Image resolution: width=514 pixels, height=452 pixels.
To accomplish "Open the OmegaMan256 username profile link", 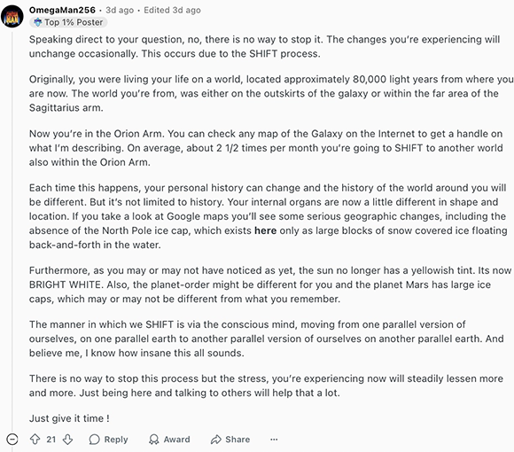I will (x=62, y=10).
